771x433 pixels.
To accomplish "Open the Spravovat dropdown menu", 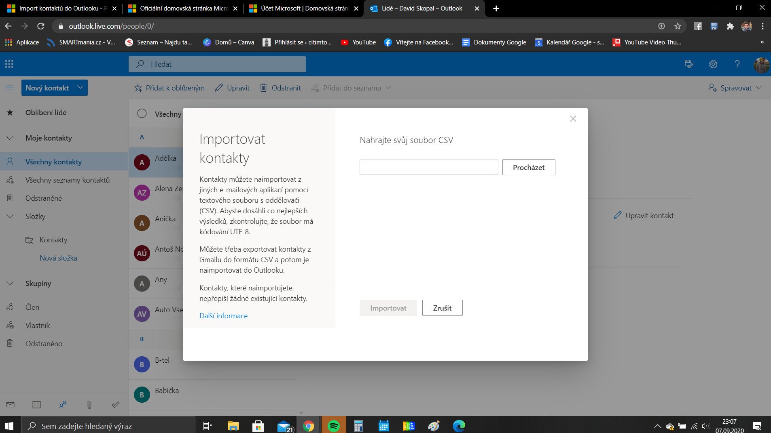I will (x=735, y=88).
